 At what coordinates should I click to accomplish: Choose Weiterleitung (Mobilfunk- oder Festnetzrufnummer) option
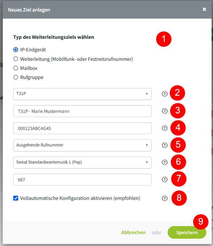(16, 59)
